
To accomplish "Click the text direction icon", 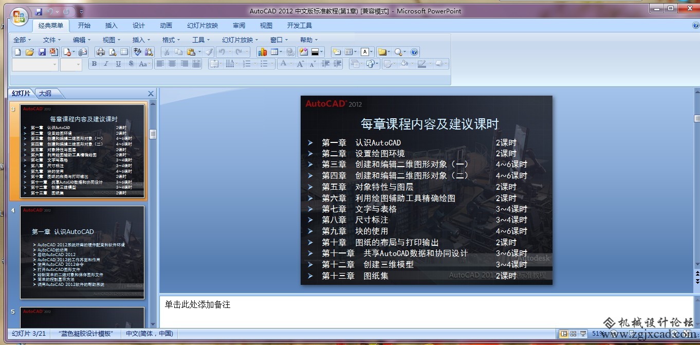I will [230, 64].
